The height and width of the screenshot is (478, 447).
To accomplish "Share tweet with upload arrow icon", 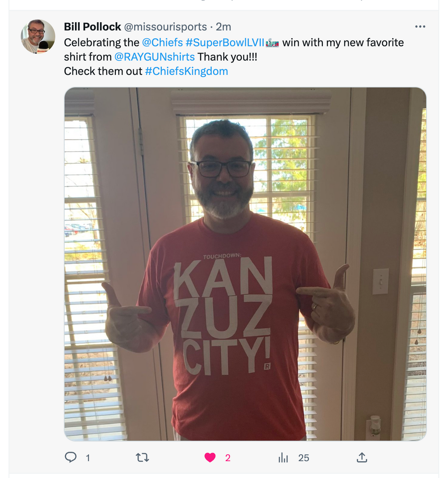I will click(x=362, y=457).
